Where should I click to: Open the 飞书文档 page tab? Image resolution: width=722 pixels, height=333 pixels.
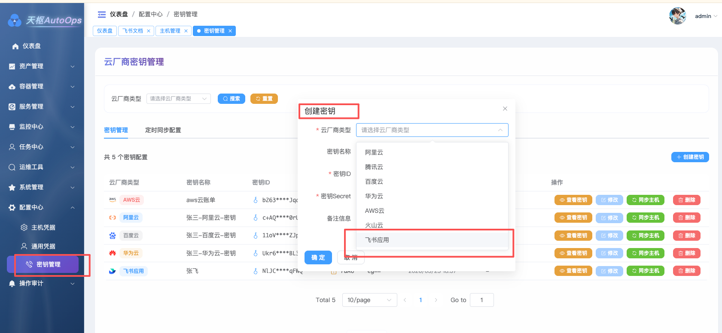(133, 31)
